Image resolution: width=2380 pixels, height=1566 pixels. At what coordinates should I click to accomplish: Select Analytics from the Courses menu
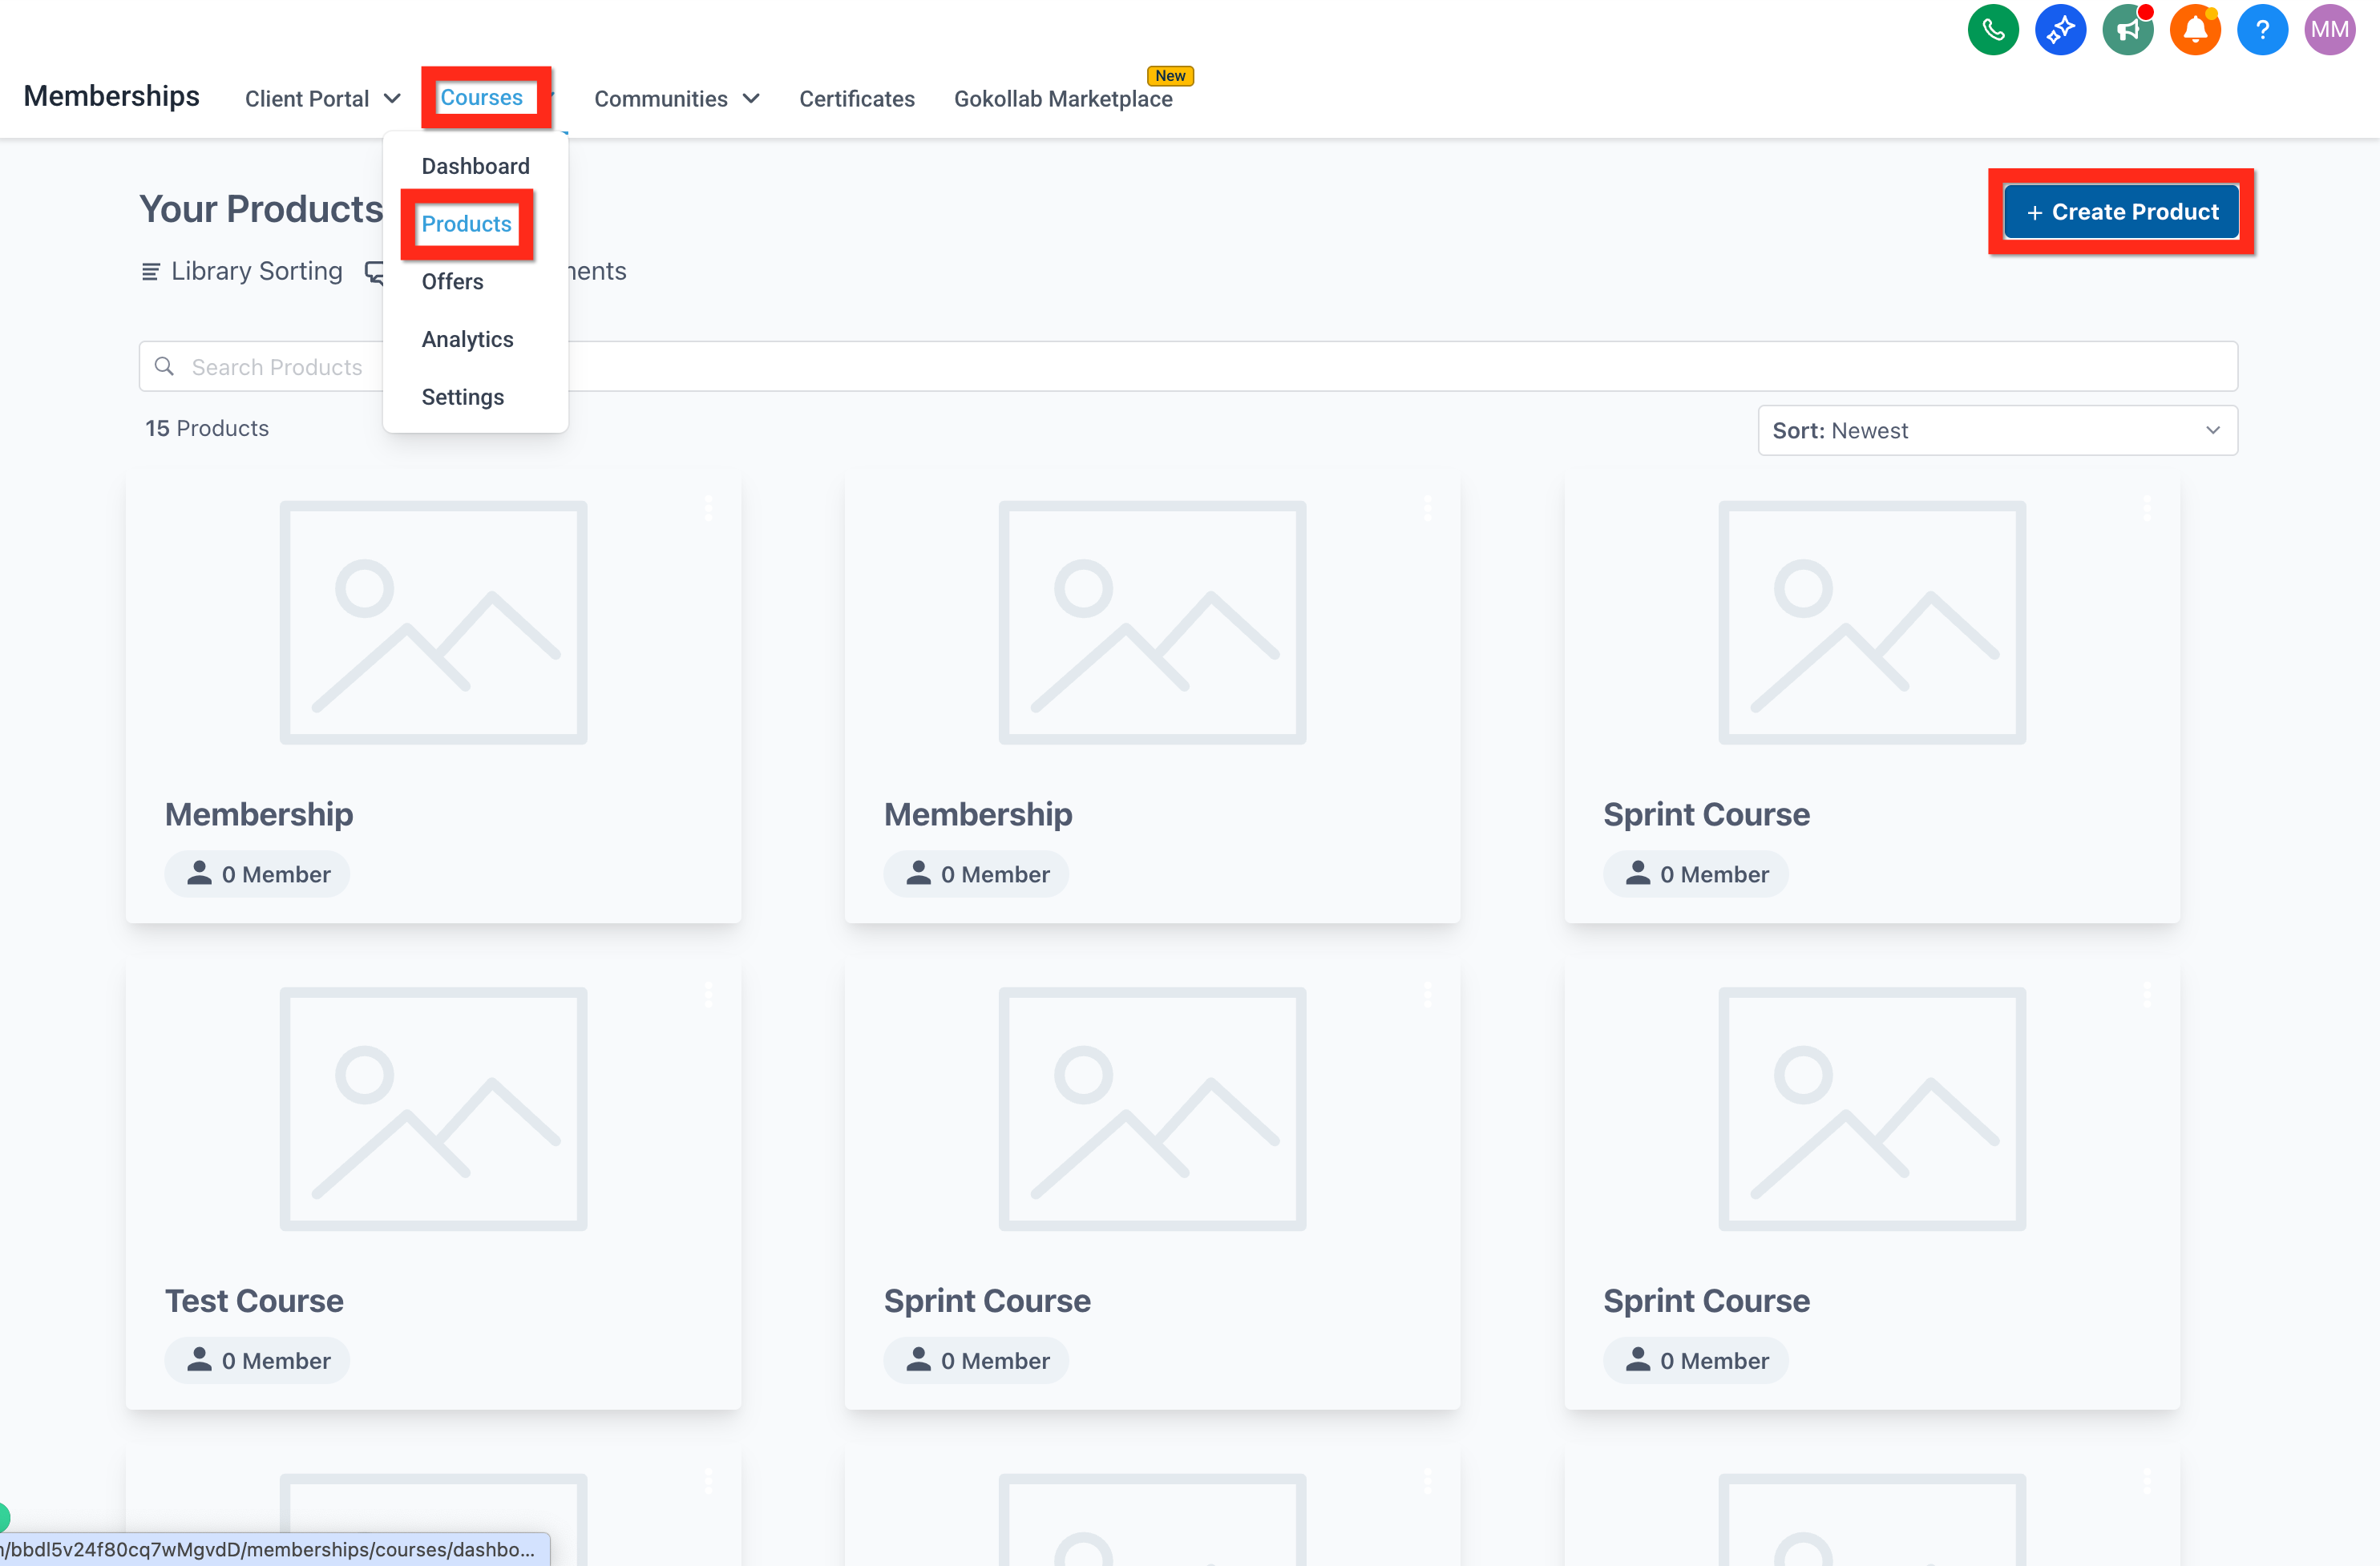(x=467, y=340)
